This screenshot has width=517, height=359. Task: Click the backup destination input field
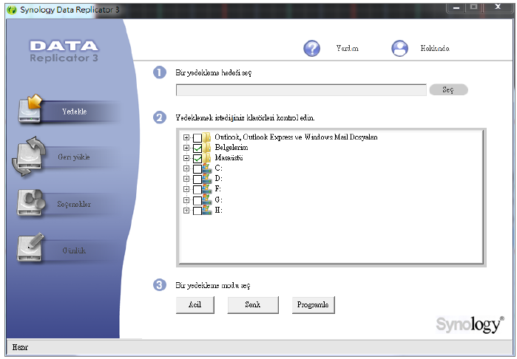click(301, 89)
